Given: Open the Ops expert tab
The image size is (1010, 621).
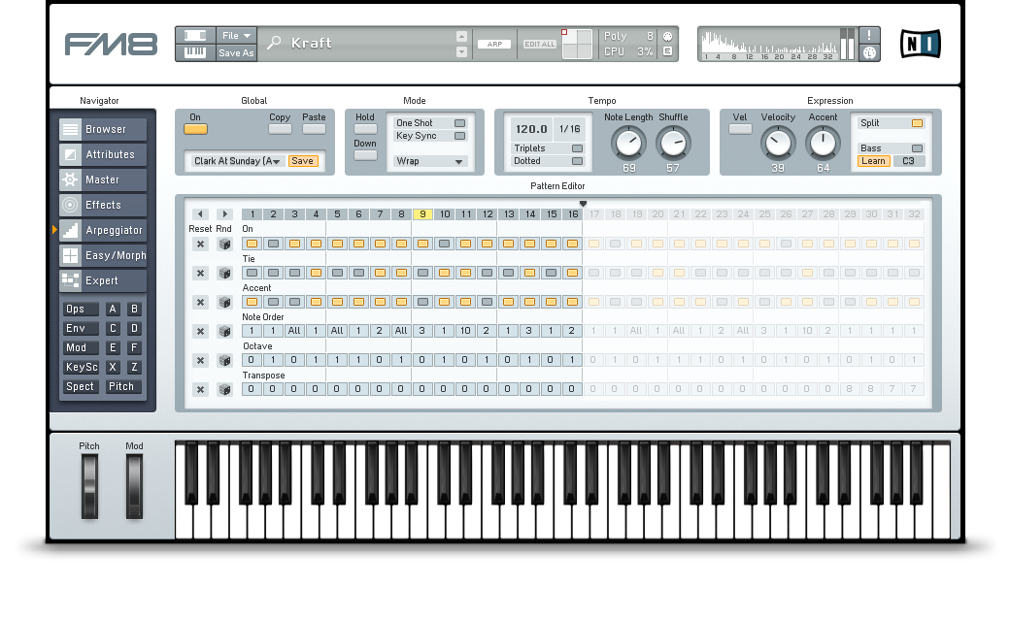Looking at the screenshot, I should [x=80, y=310].
